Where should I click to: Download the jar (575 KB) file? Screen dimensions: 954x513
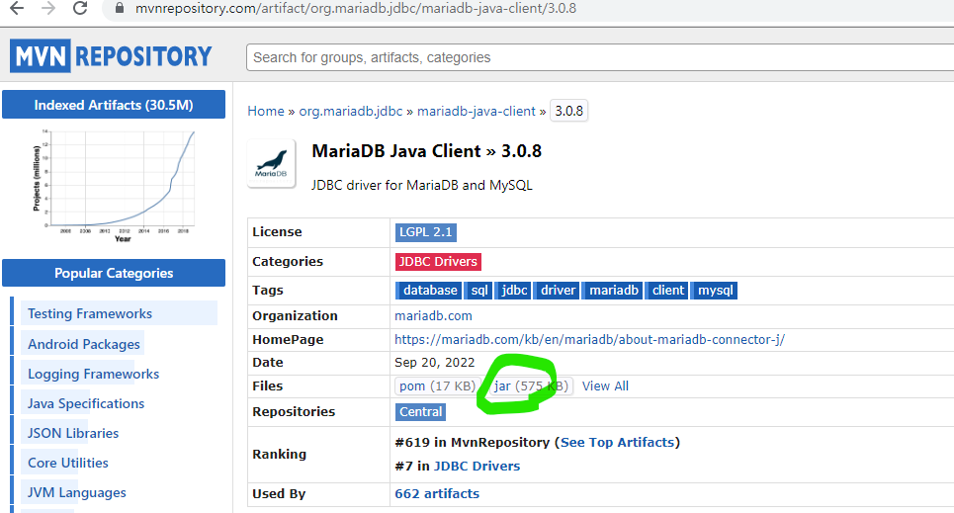[x=531, y=385]
